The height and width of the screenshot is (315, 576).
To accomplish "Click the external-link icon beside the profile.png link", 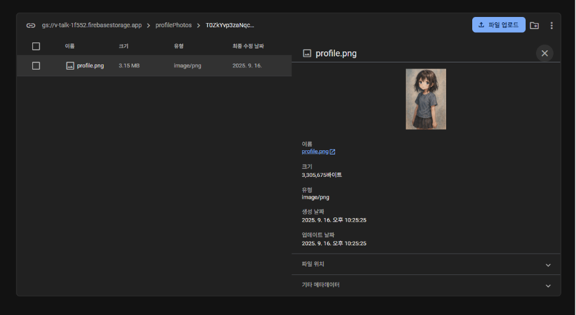I will [x=333, y=151].
